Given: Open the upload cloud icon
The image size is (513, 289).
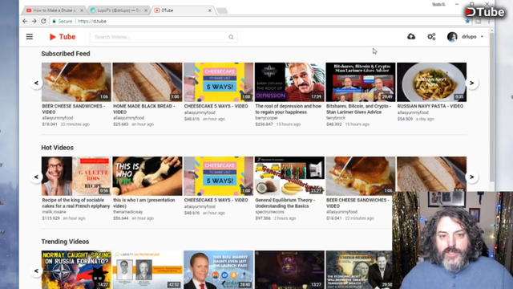Looking at the screenshot, I should 411,36.
